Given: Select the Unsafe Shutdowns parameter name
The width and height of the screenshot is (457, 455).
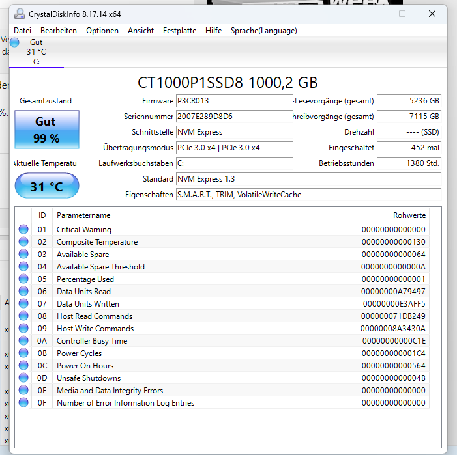Looking at the screenshot, I should (x=89, y=378).
